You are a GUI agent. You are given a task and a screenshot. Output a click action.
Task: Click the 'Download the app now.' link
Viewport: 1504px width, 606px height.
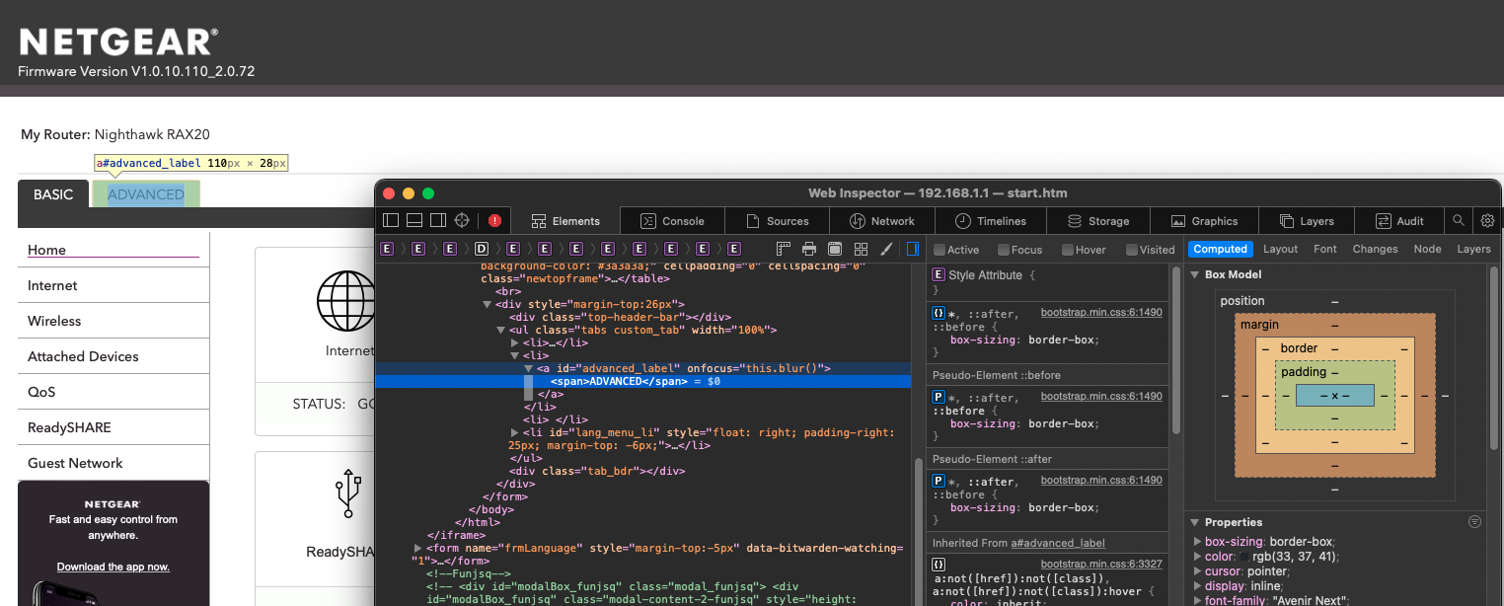pyautogui.click(x=113, y=567)
